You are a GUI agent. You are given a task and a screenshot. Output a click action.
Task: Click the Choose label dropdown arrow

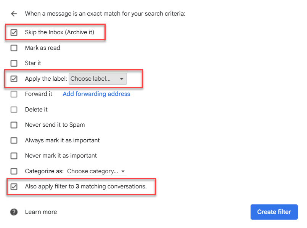[121, 79]
